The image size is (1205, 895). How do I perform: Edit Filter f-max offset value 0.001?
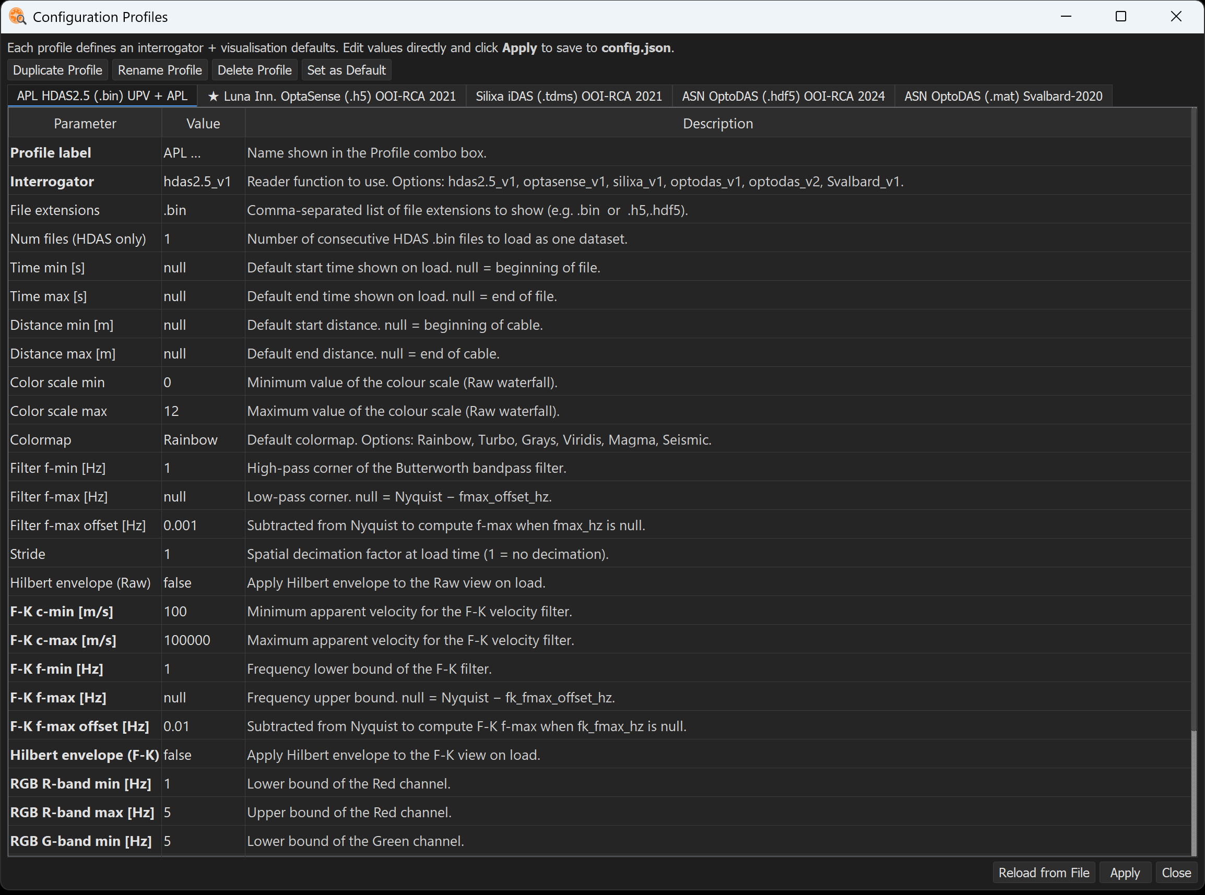tap(203, 526)
